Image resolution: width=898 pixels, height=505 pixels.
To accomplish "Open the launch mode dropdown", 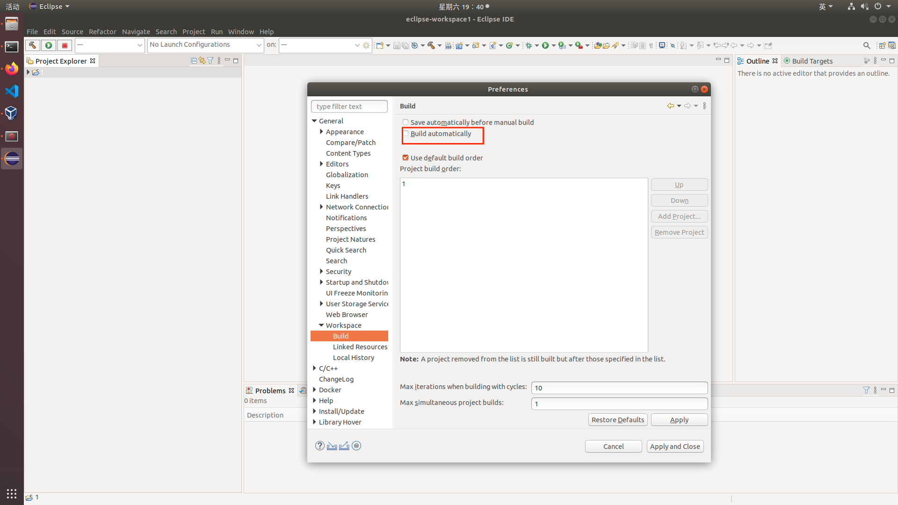I will click(110, 45).
